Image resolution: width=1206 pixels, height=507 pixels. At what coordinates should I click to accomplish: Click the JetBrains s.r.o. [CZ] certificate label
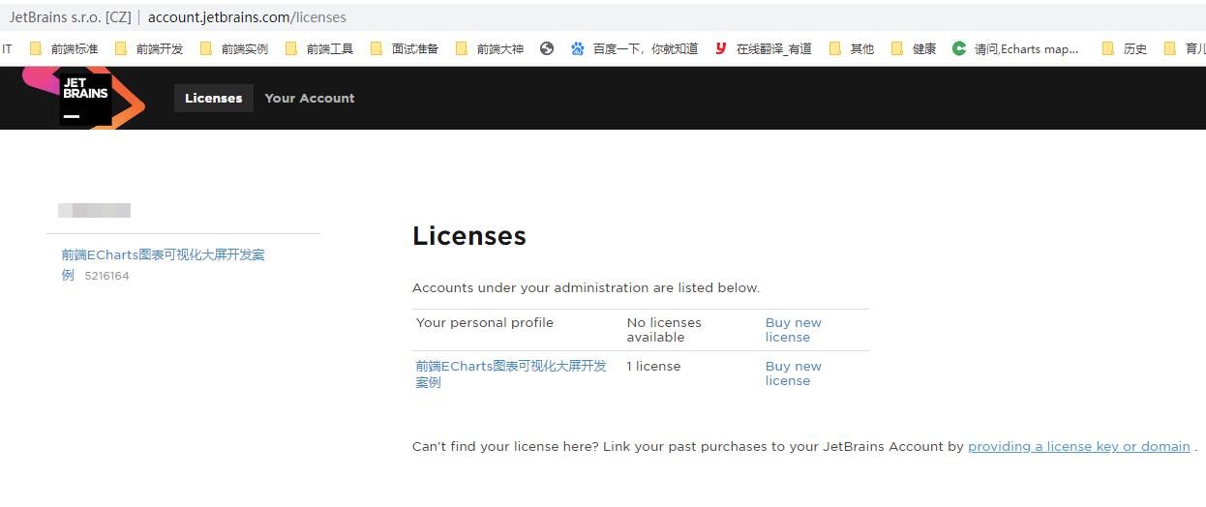[70, 17]
